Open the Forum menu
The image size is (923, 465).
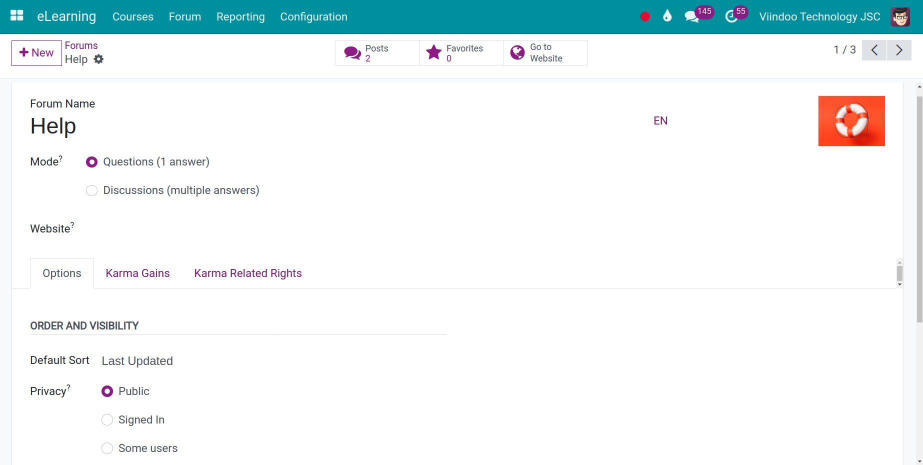click(x=185, y=16)
